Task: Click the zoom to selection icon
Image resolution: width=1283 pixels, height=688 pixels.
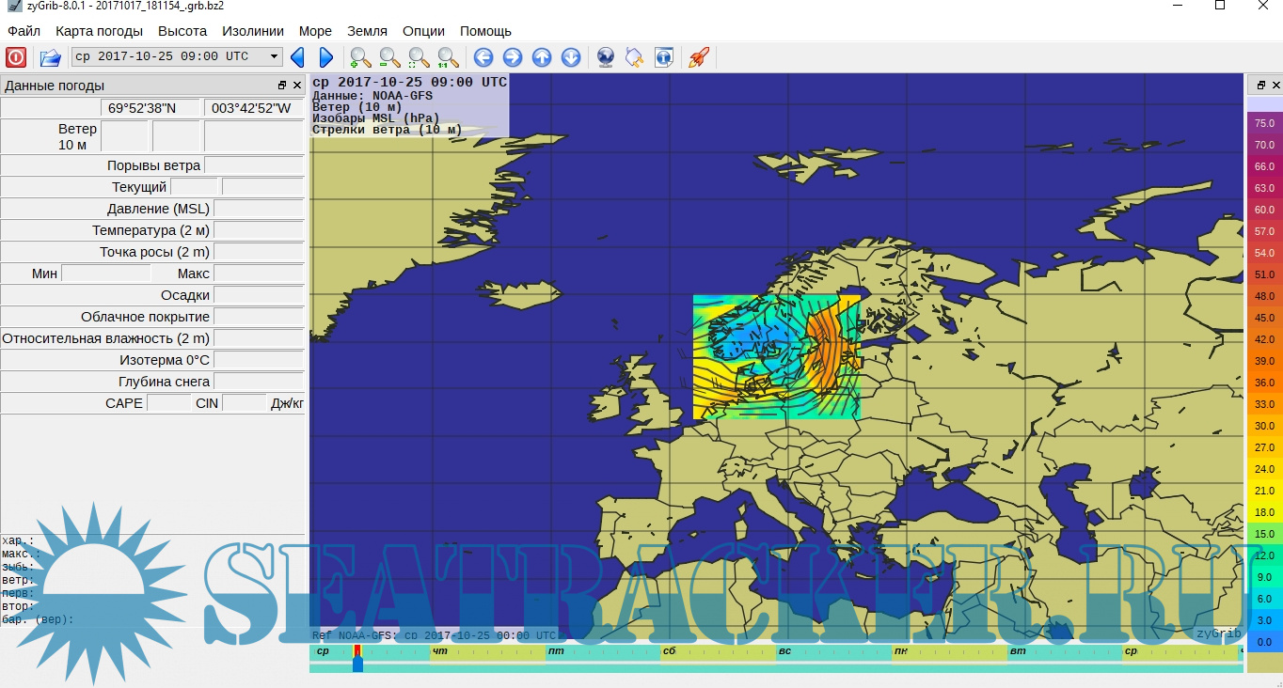Action: 419,57
